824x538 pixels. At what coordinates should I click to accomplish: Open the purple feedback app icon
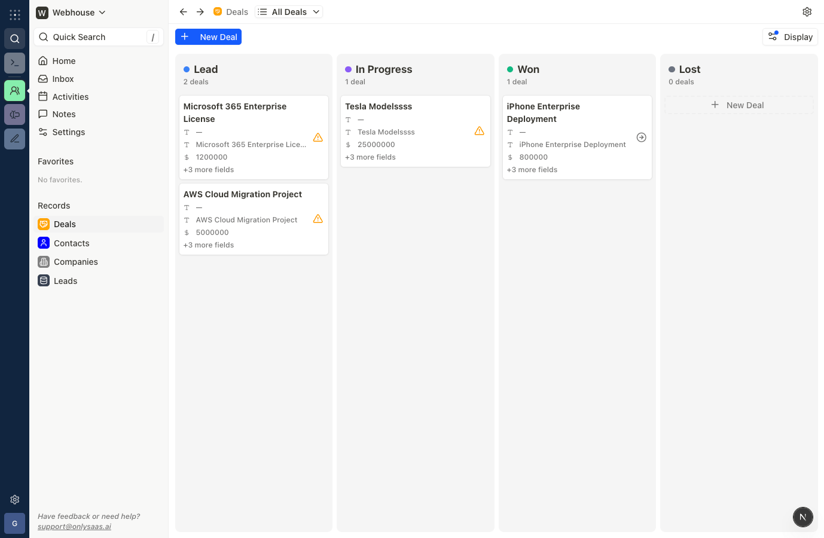click(15, 115)
